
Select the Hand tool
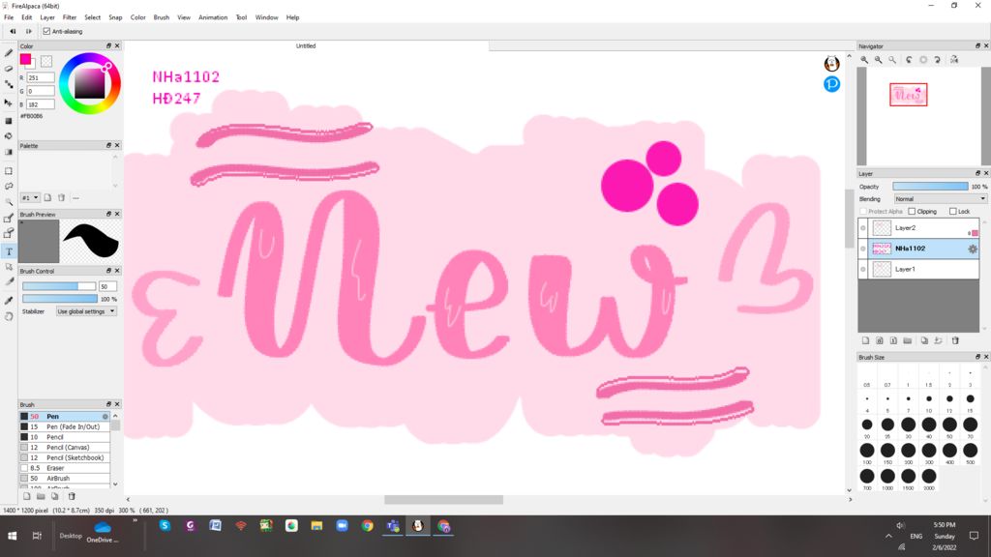coord(9,316)
